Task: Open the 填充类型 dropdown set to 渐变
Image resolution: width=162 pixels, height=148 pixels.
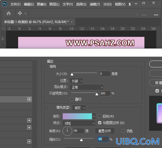Action: coord(79,108)
